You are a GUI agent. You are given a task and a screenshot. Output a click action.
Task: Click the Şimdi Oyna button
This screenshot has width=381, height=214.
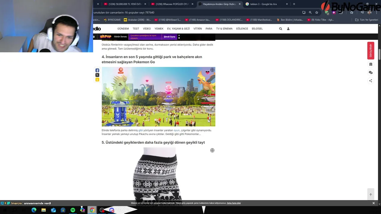tap(169, 37)
